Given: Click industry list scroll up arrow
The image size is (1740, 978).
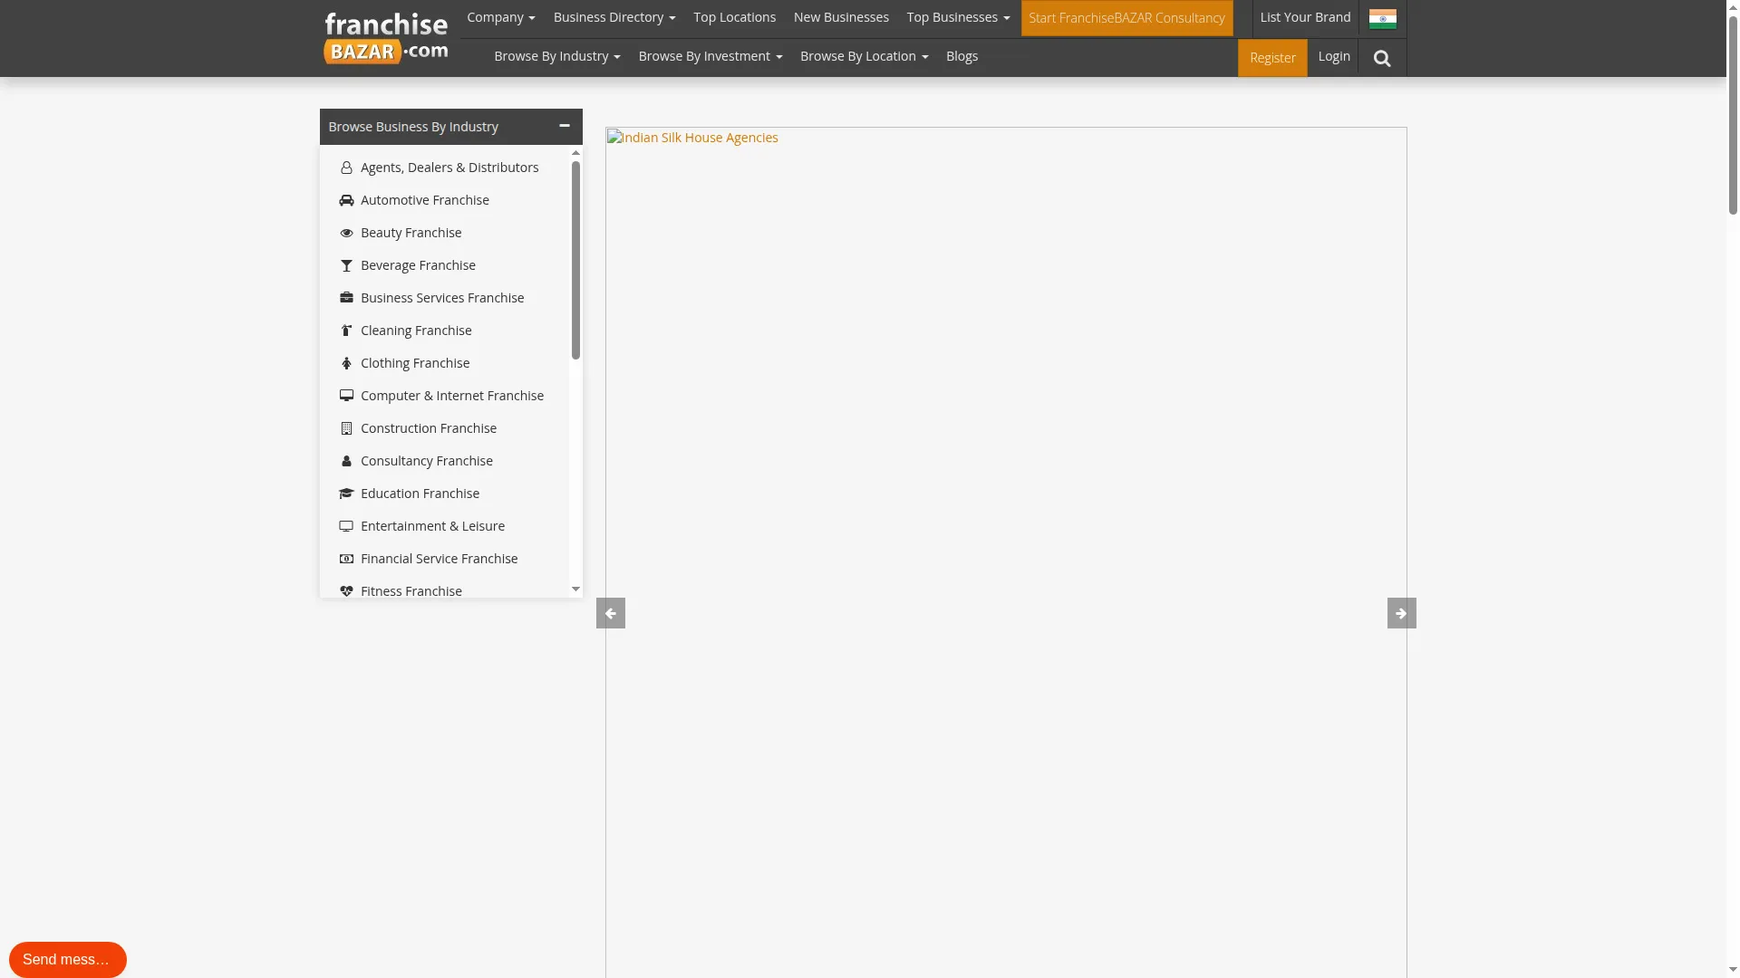Looking at the screenshot, I should pyautogui.click(x=575, y=153).
